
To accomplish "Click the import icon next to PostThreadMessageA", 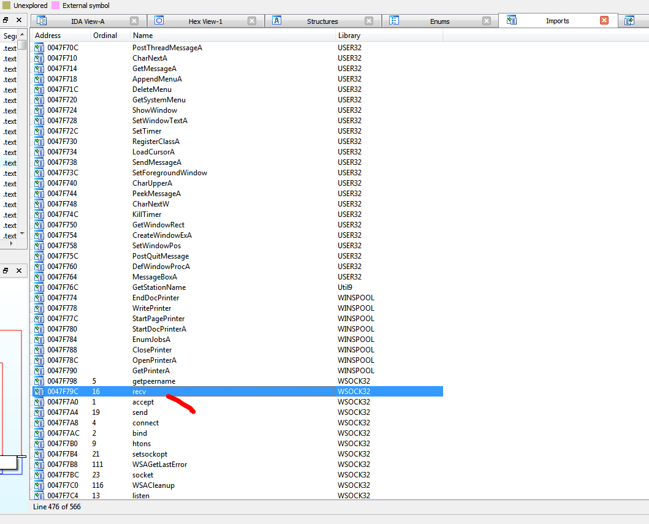I will click(x=39, y=48).
